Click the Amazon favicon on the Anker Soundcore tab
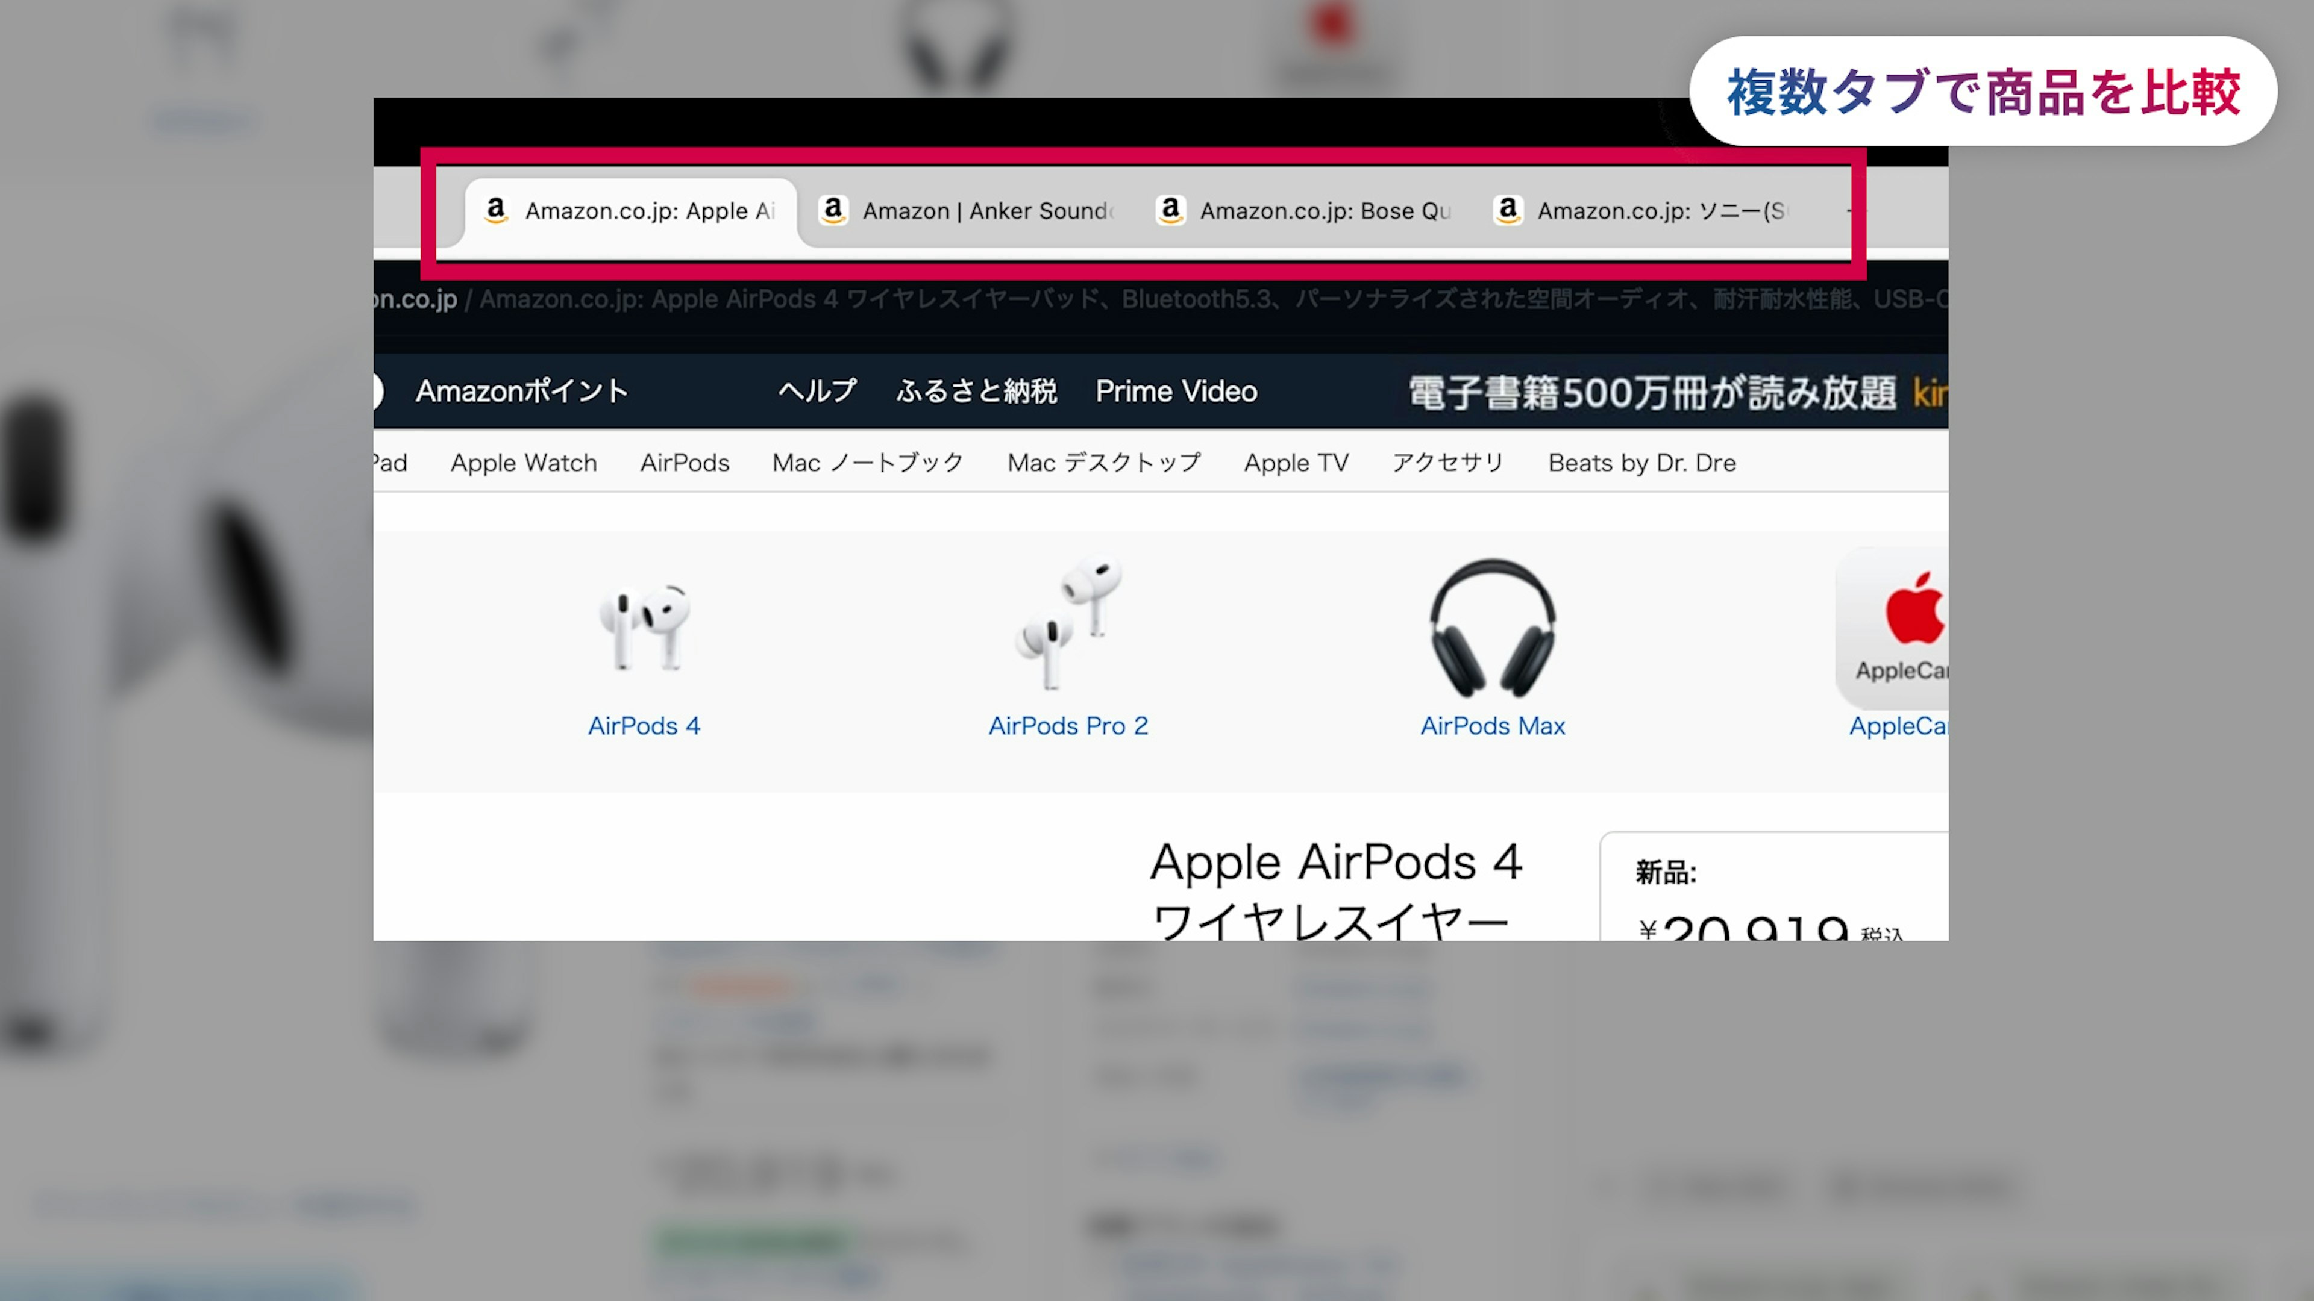2314x1301 pixels. (x=833, y=210)
